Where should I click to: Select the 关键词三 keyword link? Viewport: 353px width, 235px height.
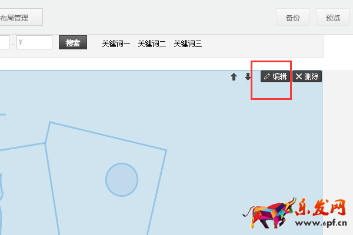(188, 43)
